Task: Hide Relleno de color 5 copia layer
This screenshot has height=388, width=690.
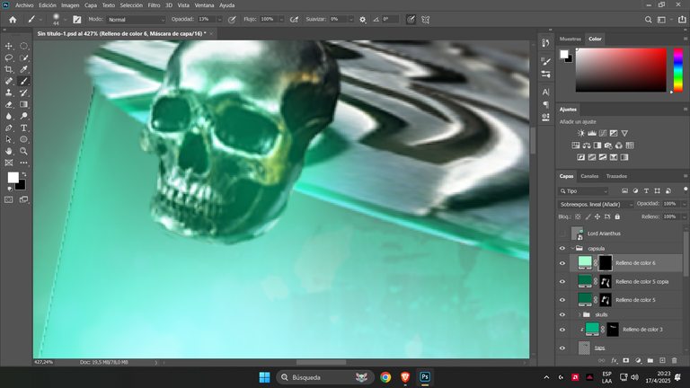Action: pos(562,281)
